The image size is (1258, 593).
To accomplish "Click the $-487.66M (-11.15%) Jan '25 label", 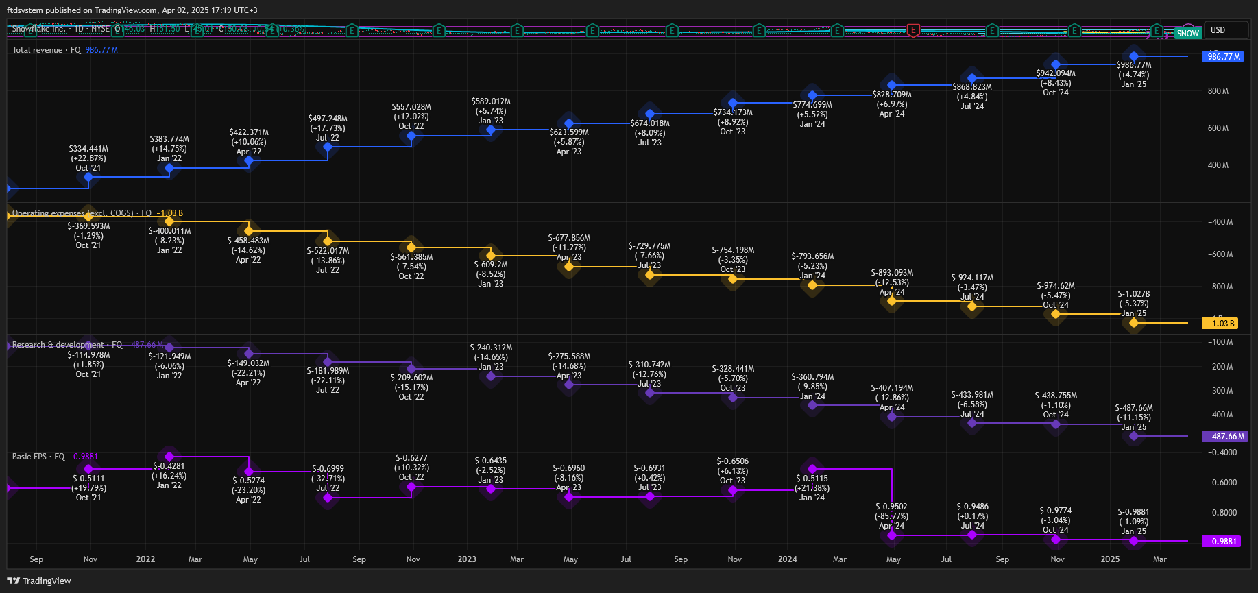I will (1134, 417).
